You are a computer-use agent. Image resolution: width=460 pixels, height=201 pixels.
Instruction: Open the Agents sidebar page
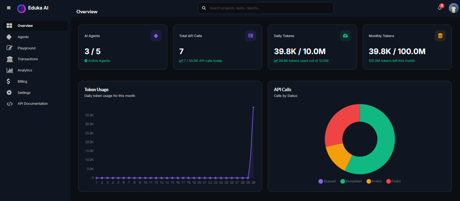[x=23, y=37]
